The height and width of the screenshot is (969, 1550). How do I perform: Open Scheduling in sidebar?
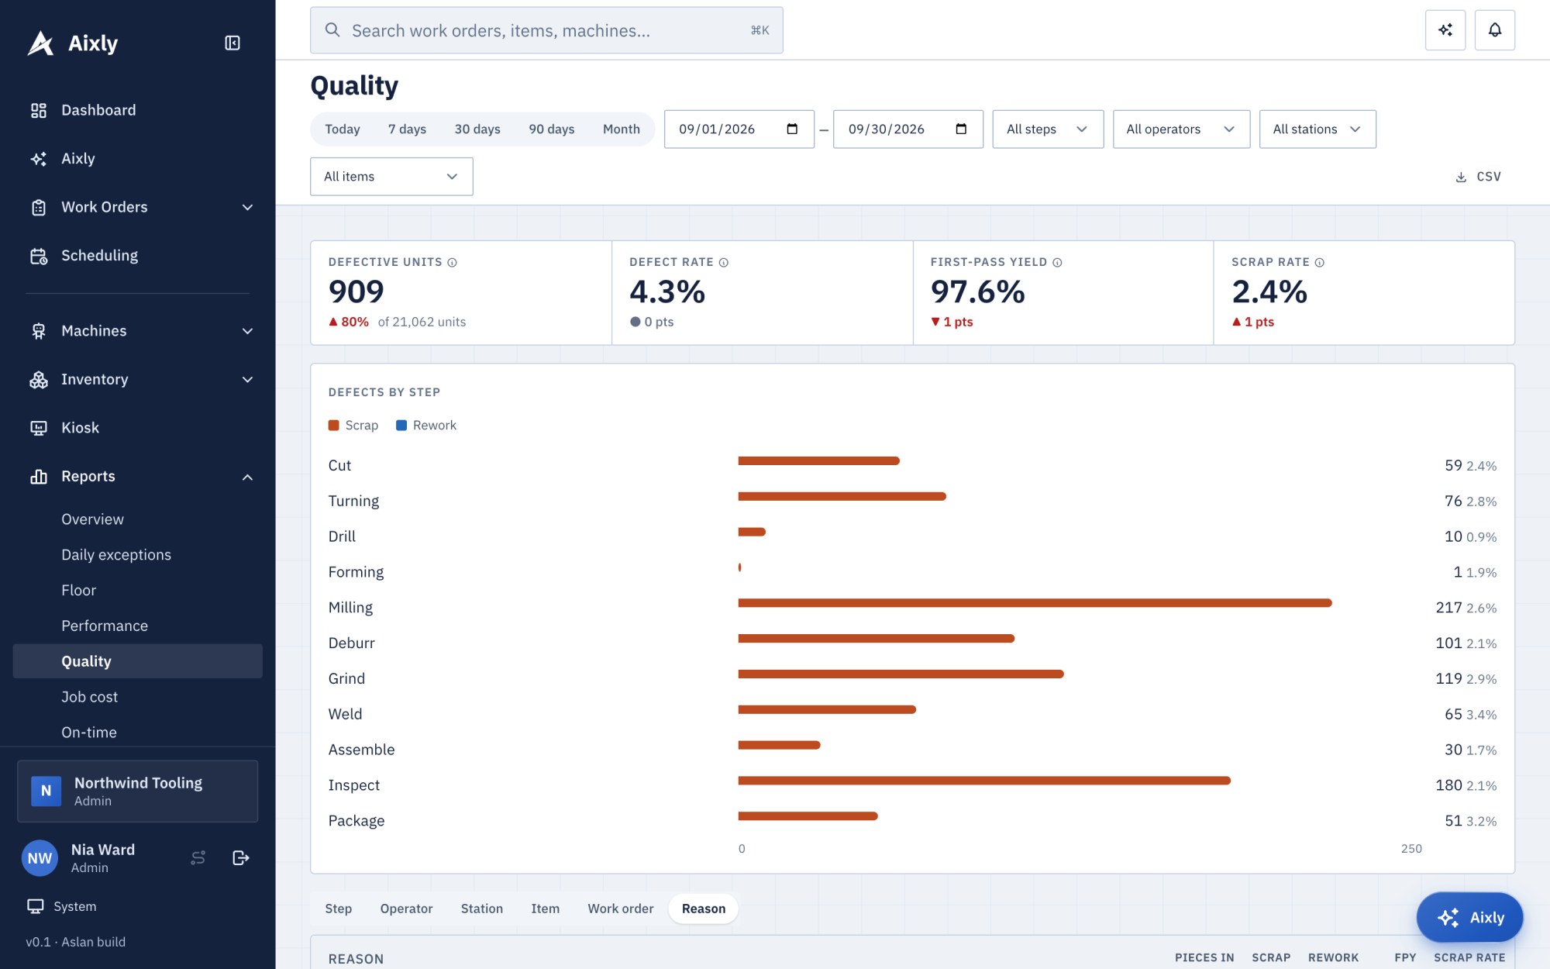(138, 256)
